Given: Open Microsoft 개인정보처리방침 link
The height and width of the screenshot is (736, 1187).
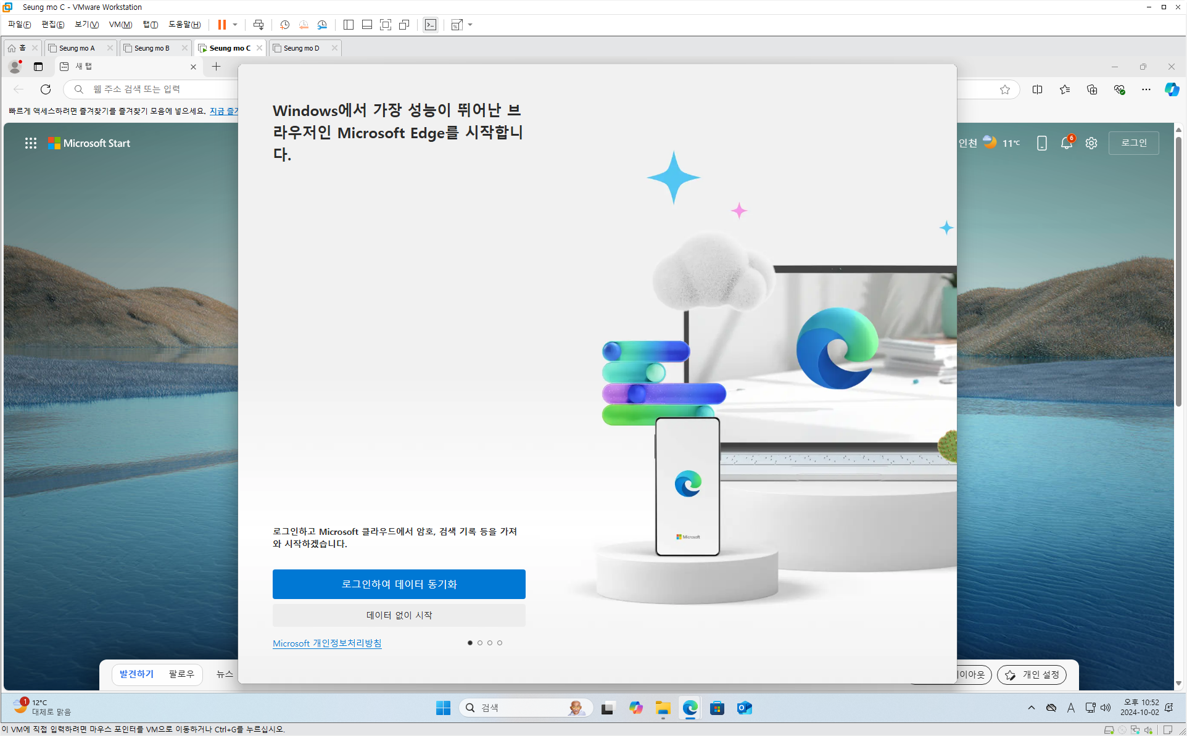Looking at the screenshot, I should pyautogui.click(x=327, y=643).
